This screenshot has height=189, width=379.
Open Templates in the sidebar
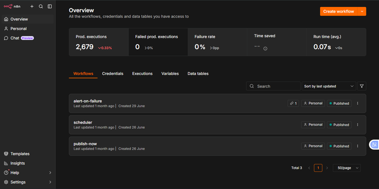(27, 154)
